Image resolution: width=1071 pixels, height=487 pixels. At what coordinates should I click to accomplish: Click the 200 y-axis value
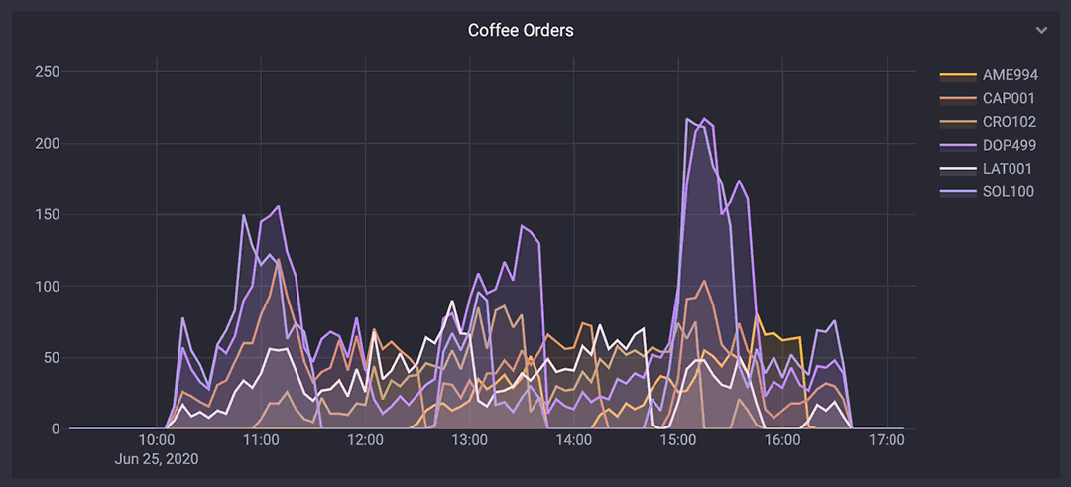tap(48, 144)
